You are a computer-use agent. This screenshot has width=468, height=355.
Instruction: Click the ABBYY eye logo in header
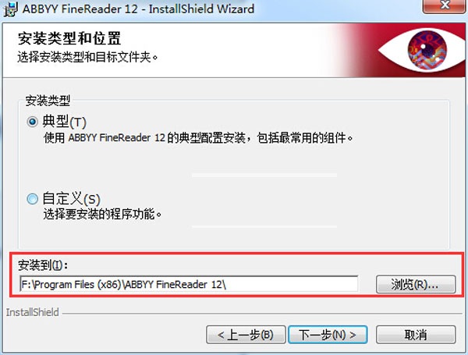(422, 50)
